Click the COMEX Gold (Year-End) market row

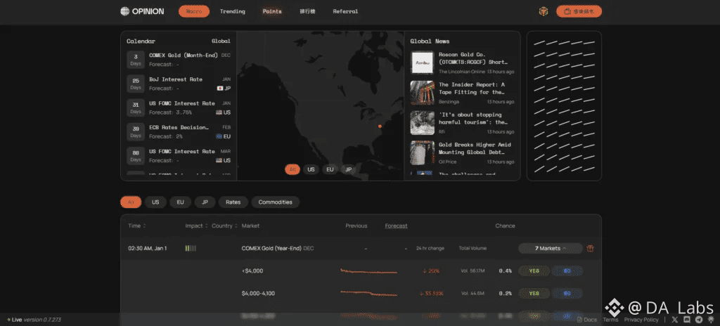(361, 249)
